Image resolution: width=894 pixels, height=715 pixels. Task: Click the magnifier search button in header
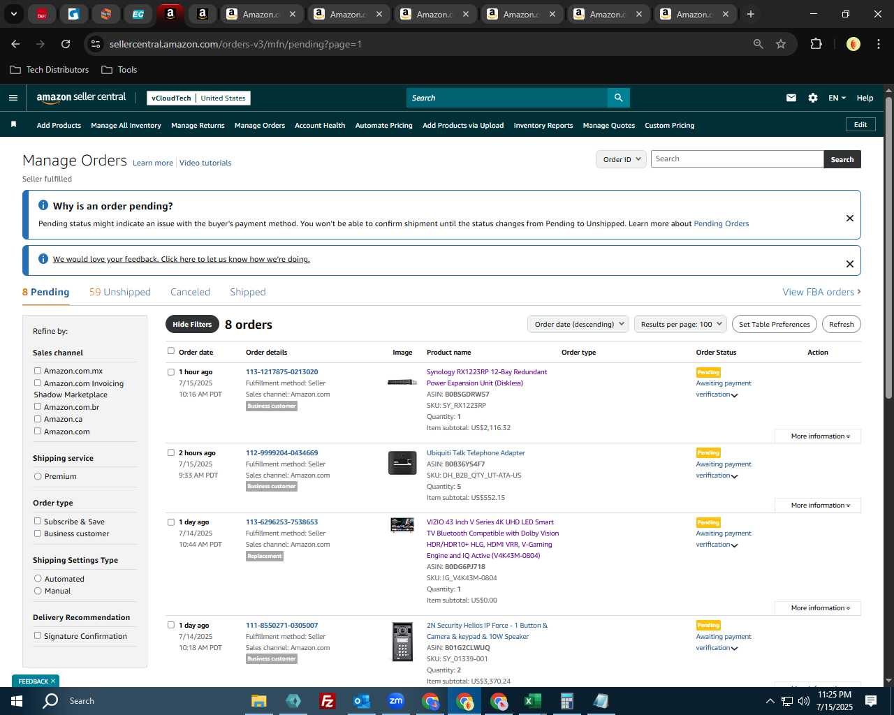point(618,98)
